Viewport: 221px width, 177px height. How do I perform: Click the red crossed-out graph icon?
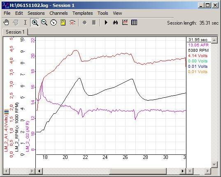[x=72, y=23]
